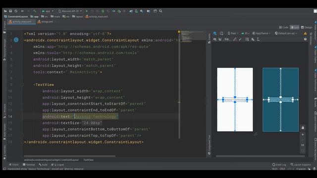Click the Debug app bug icon

(x=103, y=11)
